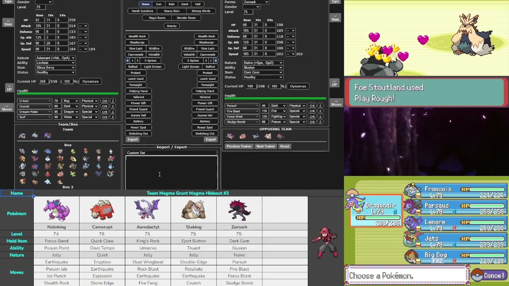Open Item dropdown showing Dark Gem
The image size is (509, 286).
tap(263, 72)
